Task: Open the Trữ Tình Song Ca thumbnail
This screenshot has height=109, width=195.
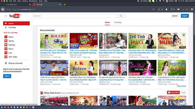Action: pyautogui.click(x=142, y=41)
